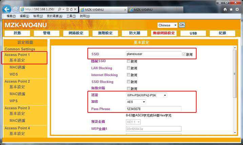Open the 管理 navigation tab

[47, 33]
